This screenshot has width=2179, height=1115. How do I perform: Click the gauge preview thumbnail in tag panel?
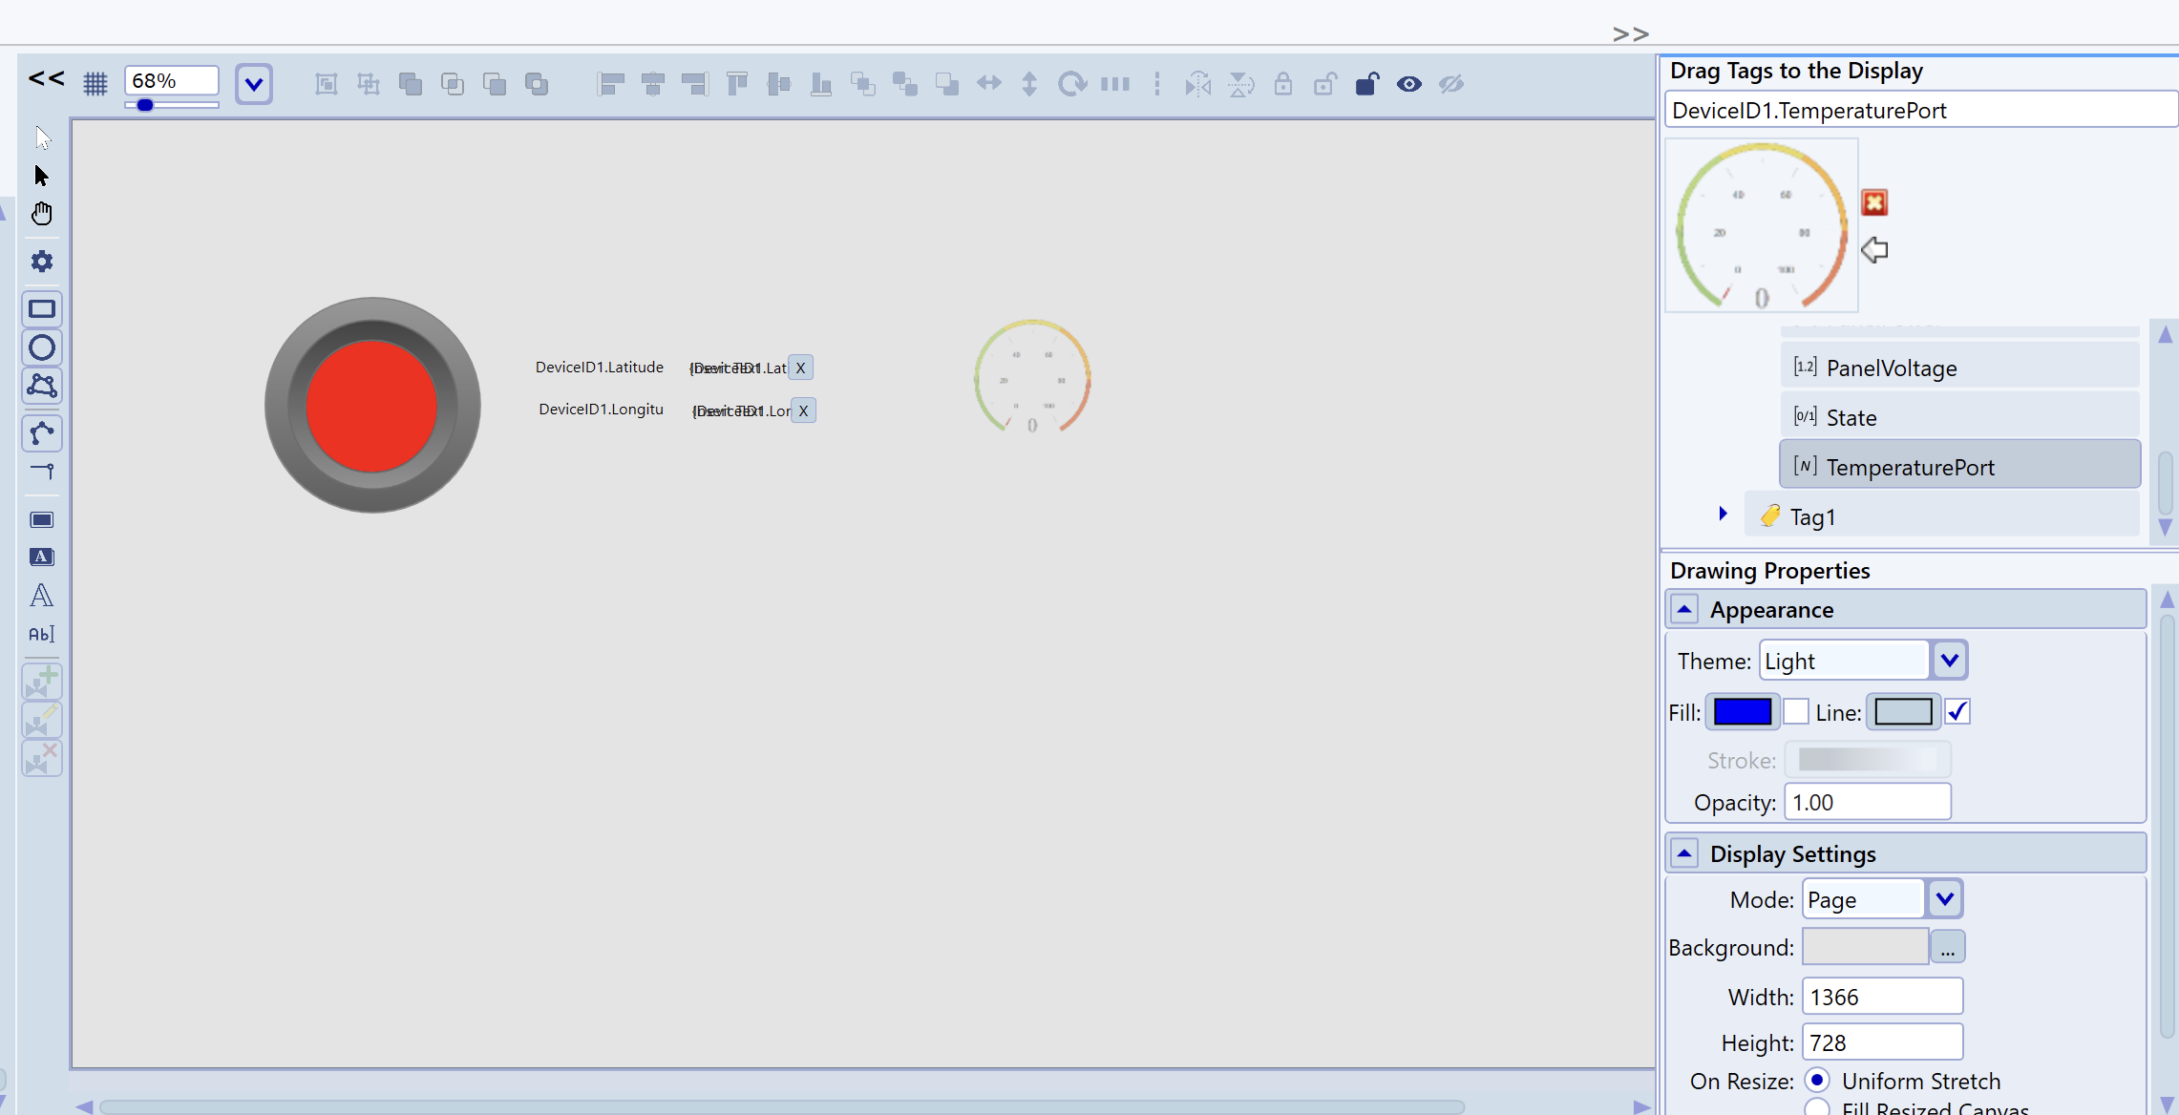coord(1762,225)
